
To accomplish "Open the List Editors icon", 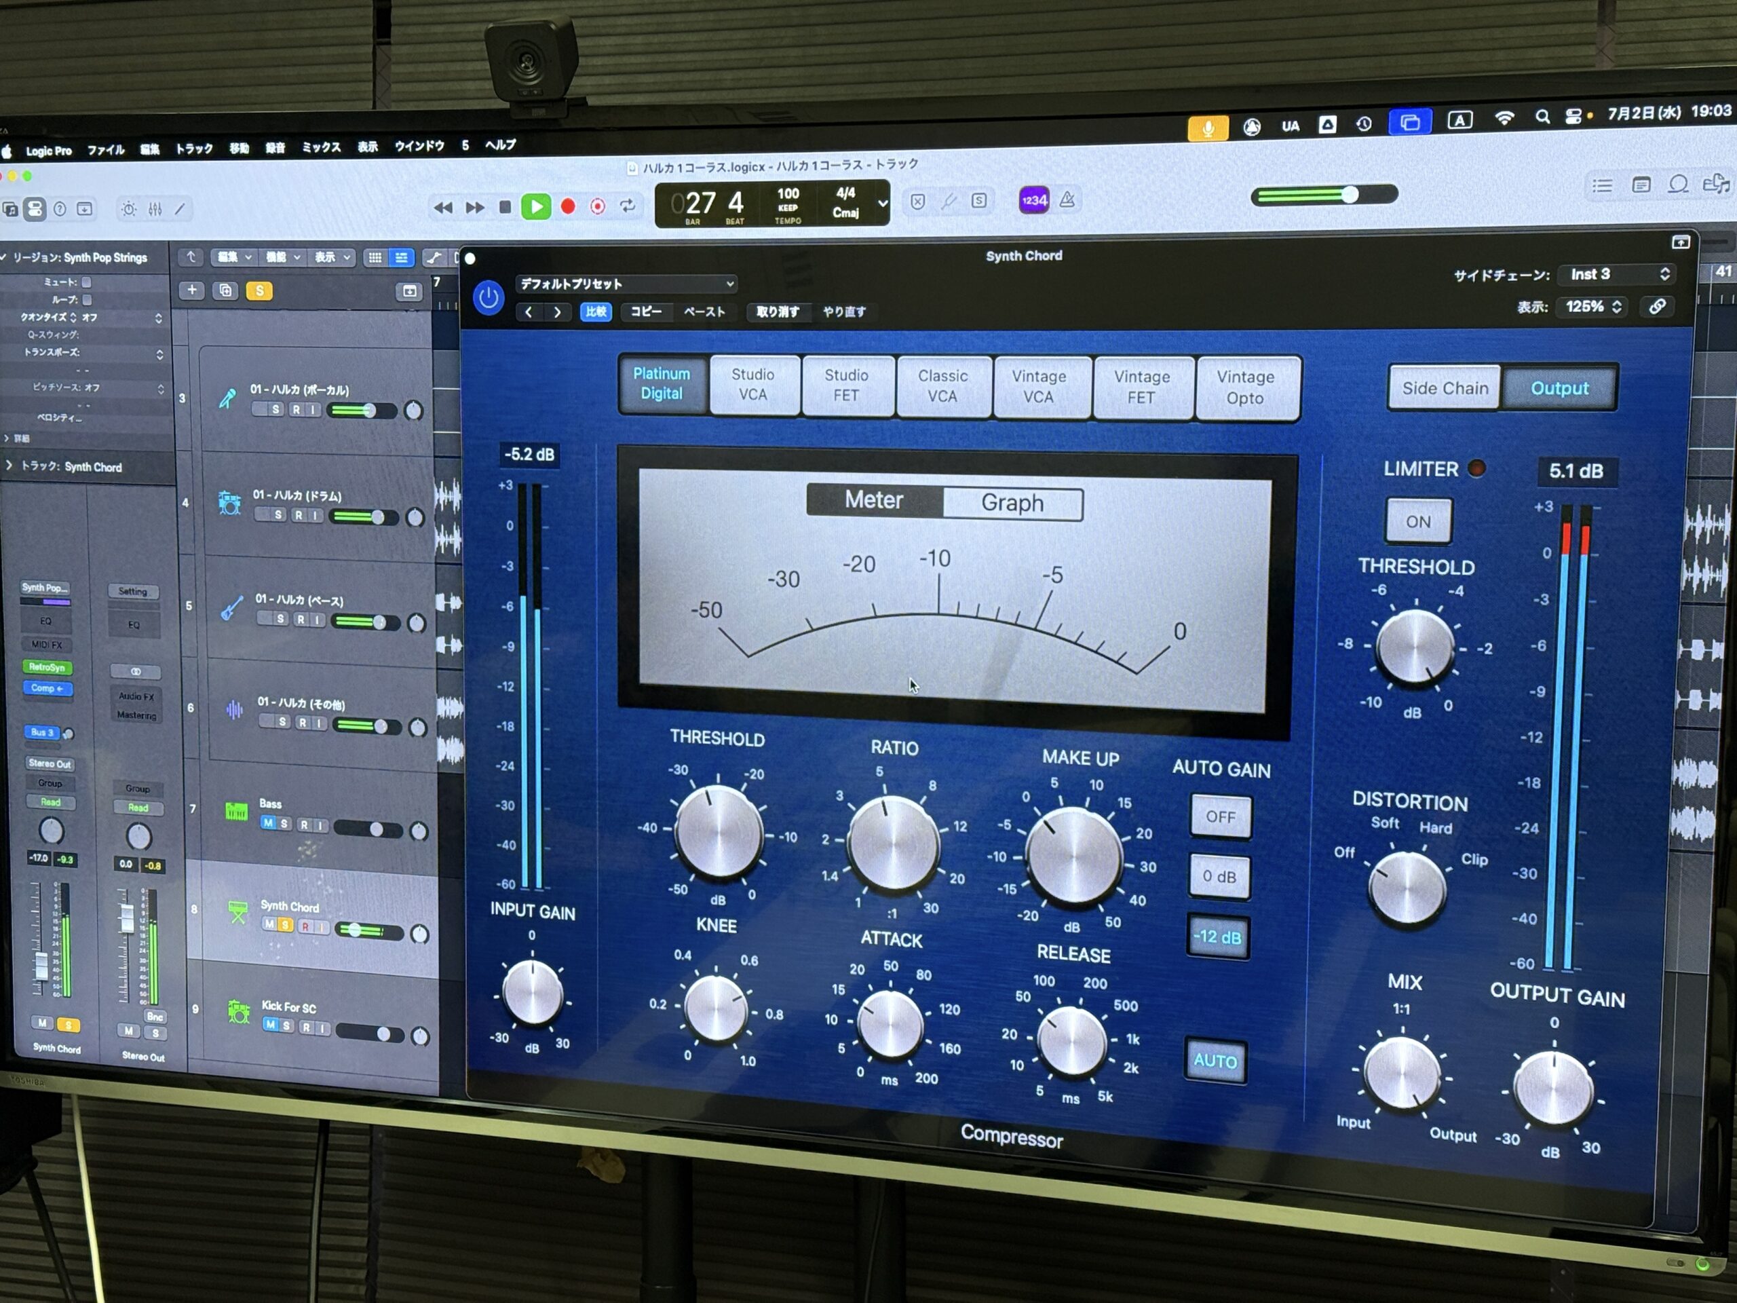I will (x=1602, y=186).
